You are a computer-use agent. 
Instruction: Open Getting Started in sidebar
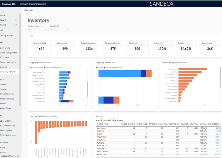coord(6,36)
